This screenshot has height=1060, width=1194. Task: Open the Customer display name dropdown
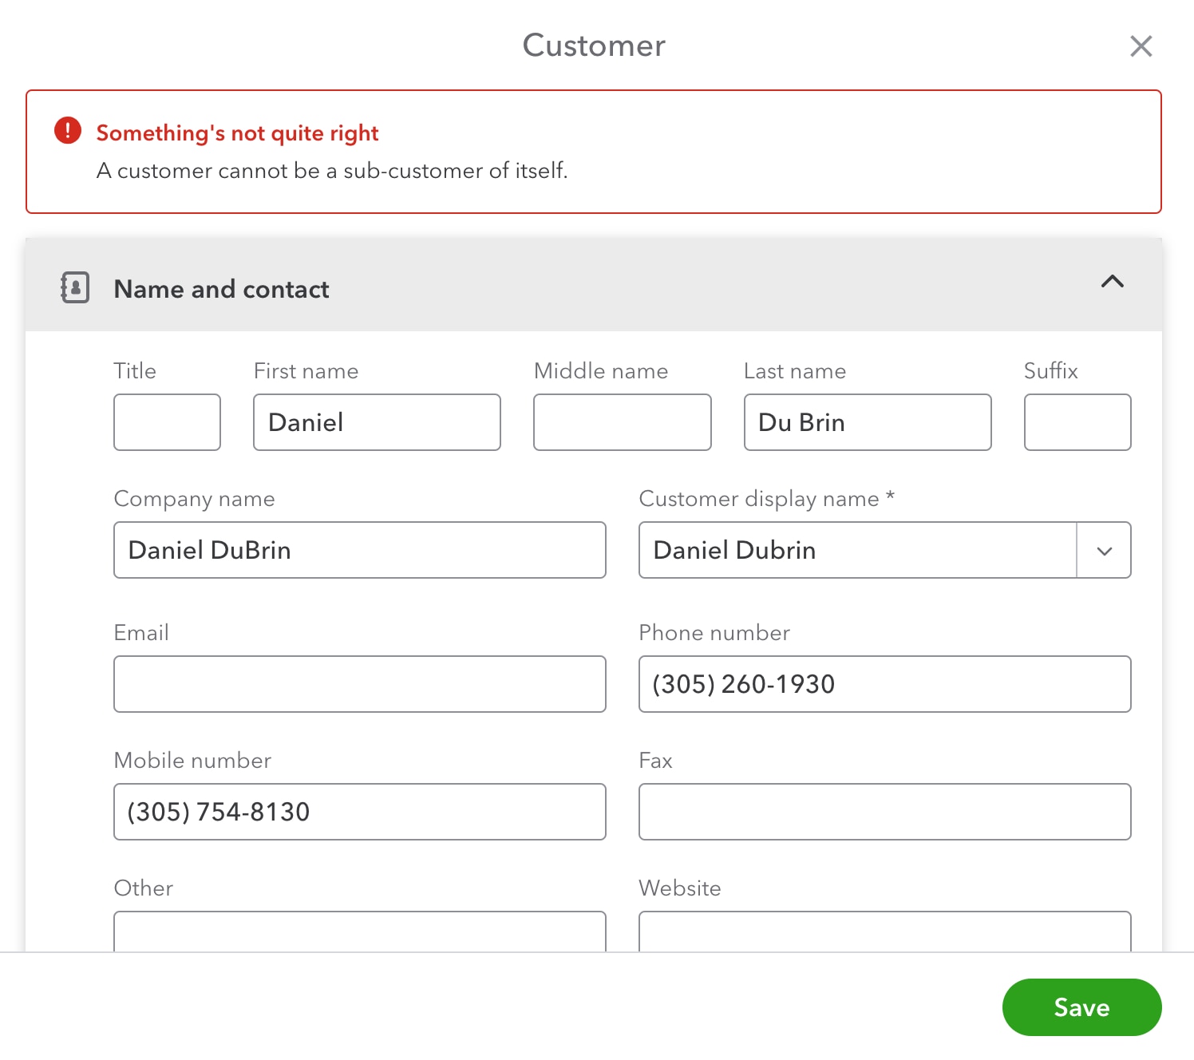click(1105, 550)
